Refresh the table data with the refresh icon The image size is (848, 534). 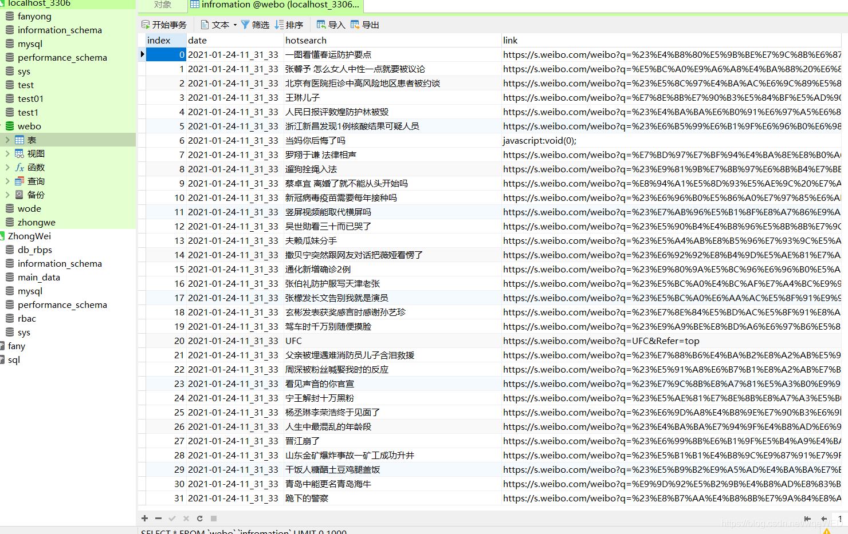pos(199,519)
